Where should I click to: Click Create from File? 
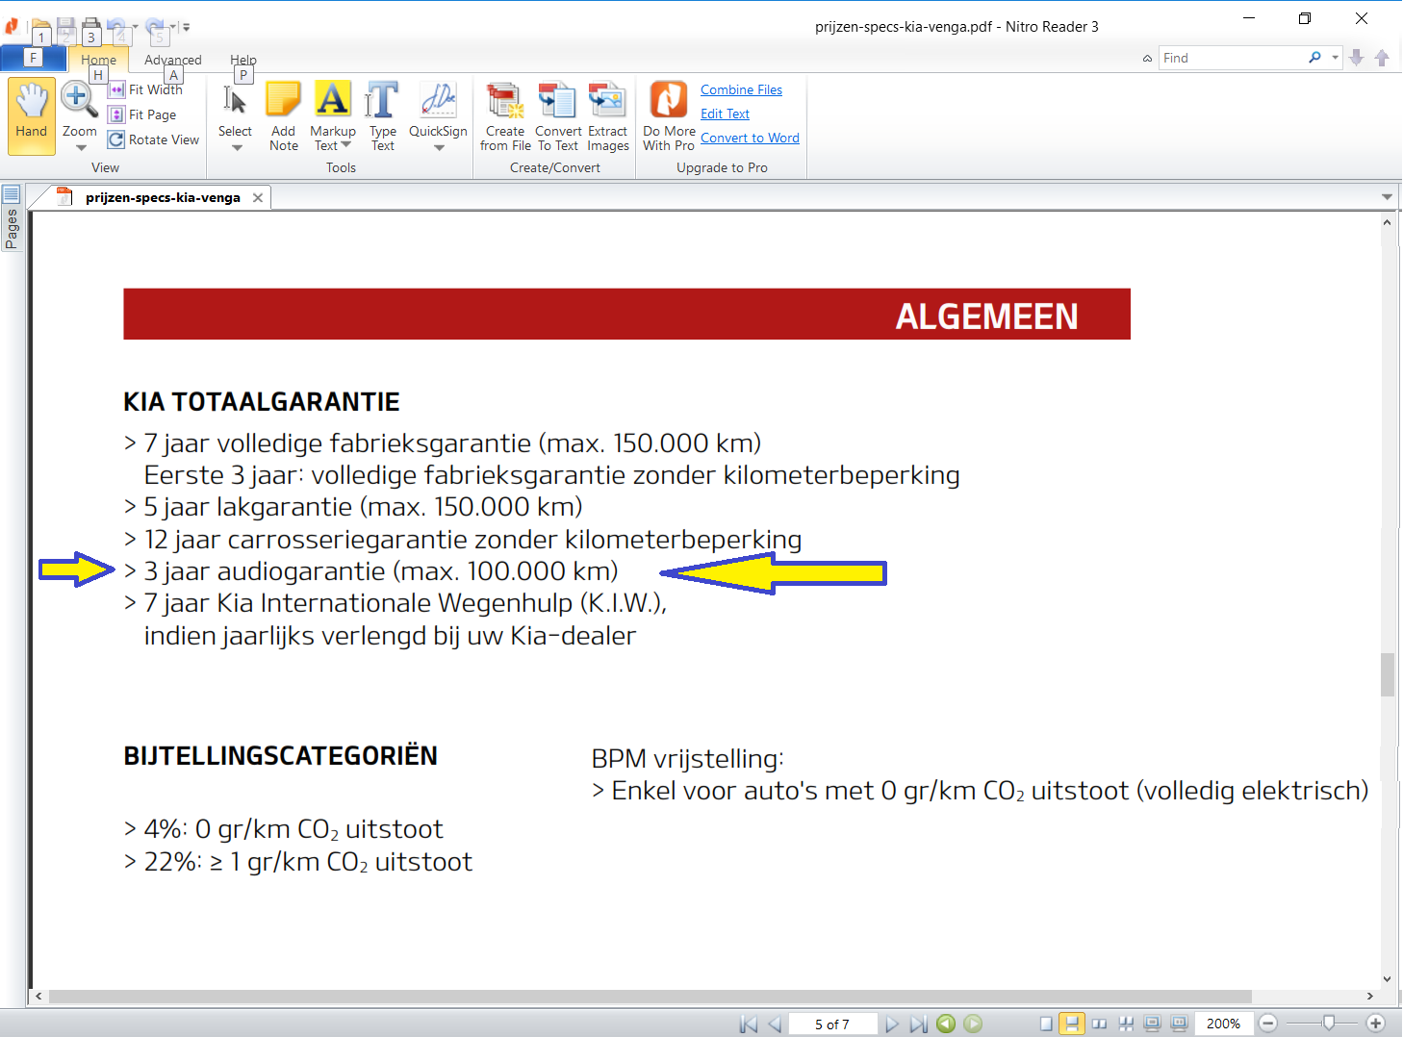point(505,116)
